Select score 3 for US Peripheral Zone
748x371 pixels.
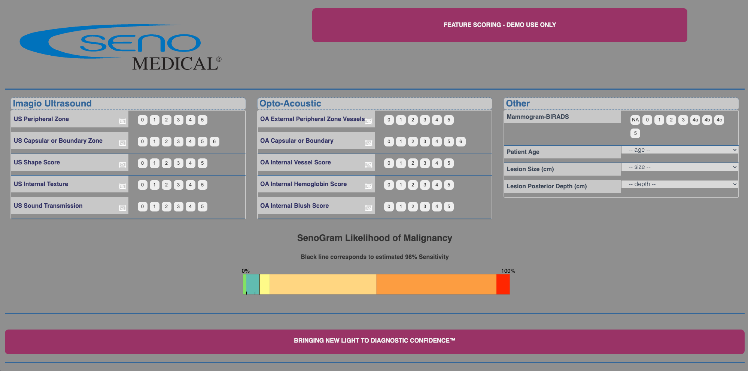coord(179,120)
